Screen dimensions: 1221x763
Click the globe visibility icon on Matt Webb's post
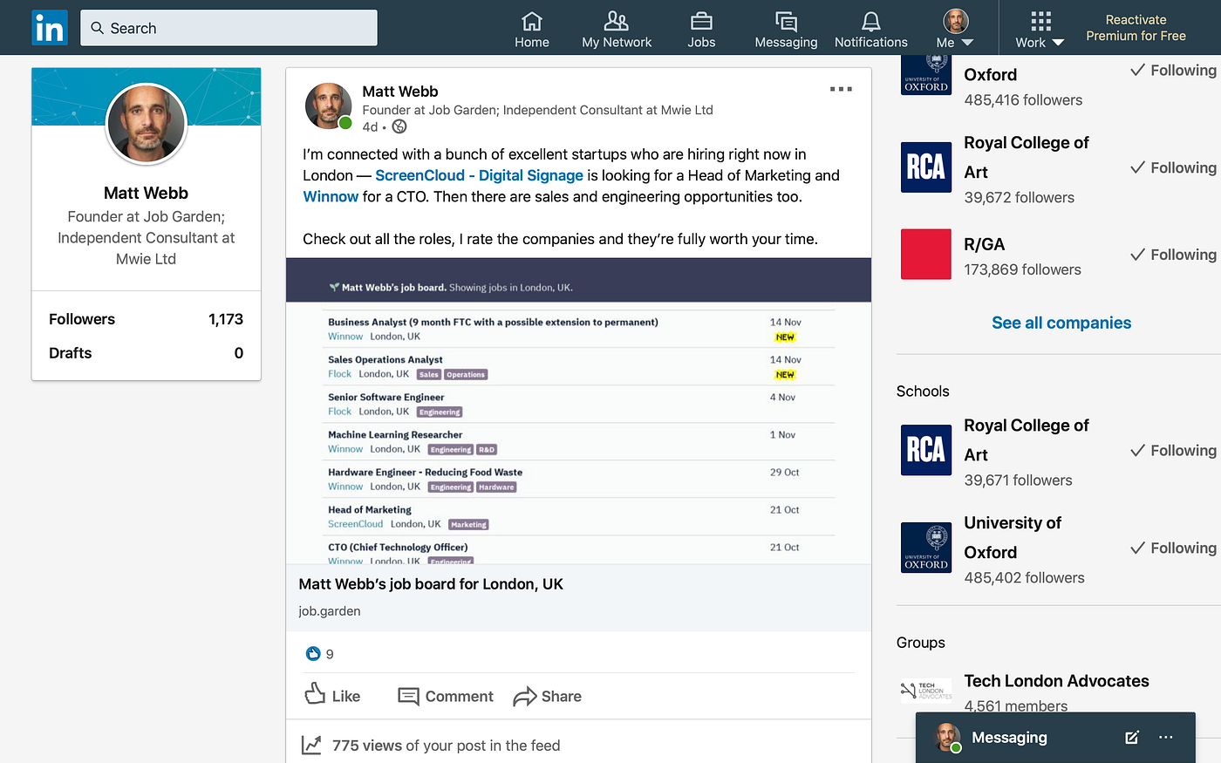[x=399, y=126]
